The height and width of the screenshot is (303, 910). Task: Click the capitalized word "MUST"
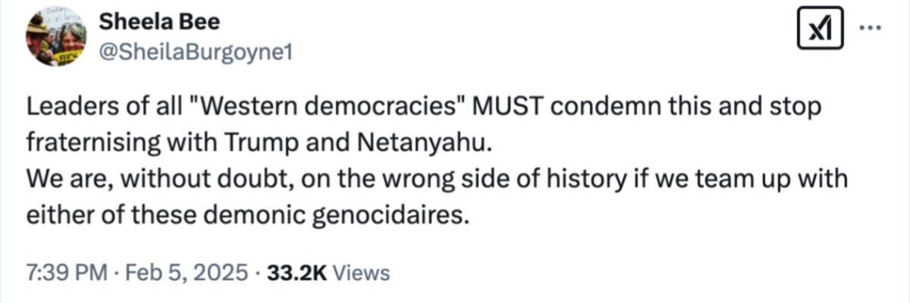tap(506, 108)
